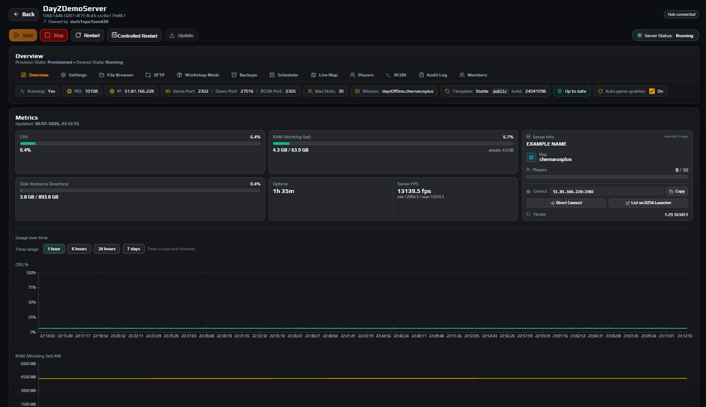The width and height of the screenshot is (706, 407).
Task: Click Direct Connect button
Action: tap(566, 203)
